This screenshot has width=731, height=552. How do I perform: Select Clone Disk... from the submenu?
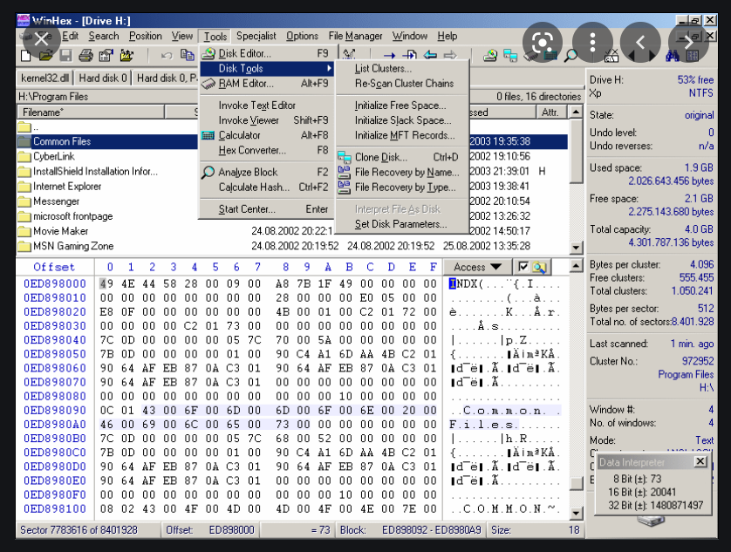tap(402, 157)
